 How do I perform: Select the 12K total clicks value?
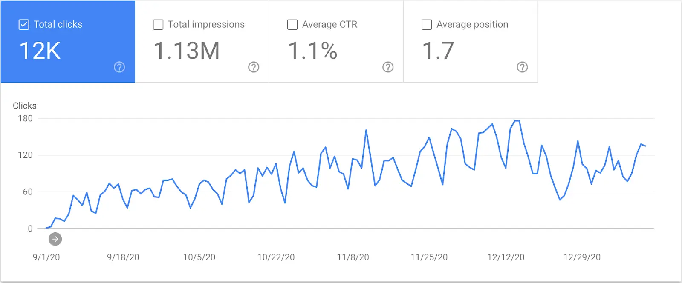(x=40, y=51)
